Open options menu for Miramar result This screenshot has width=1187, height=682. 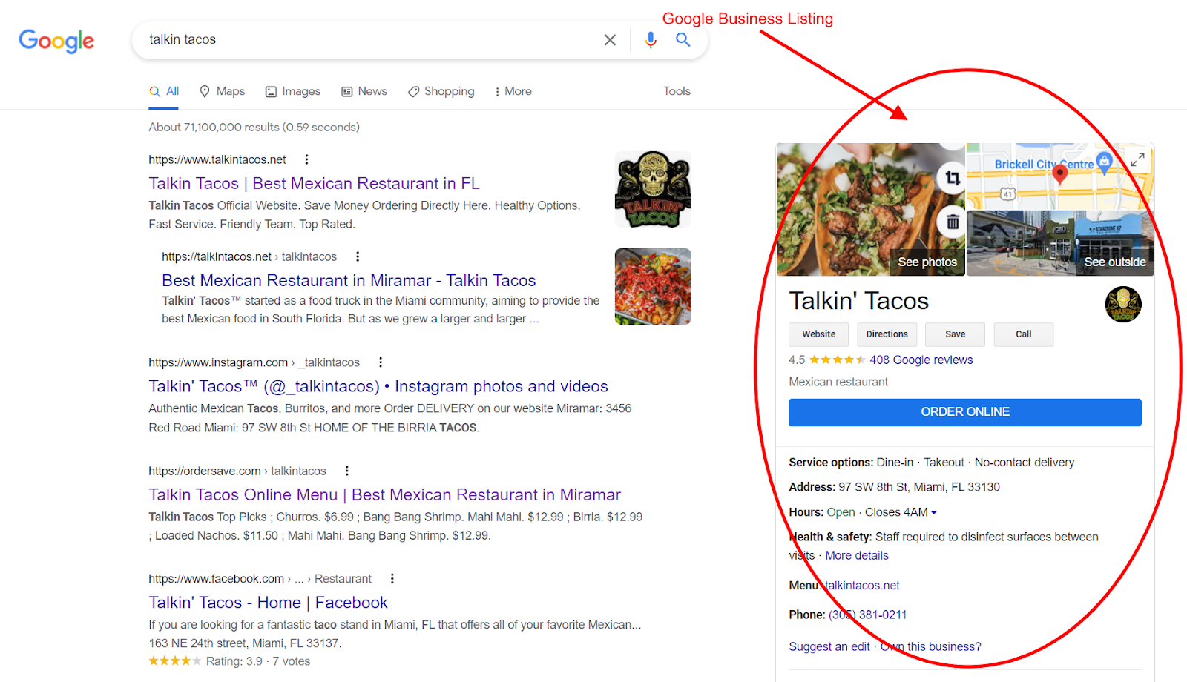pyautogui.click(x=358, y=256)
